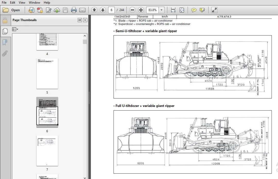Click the read mode expand arrows icon

coord(214,10)
